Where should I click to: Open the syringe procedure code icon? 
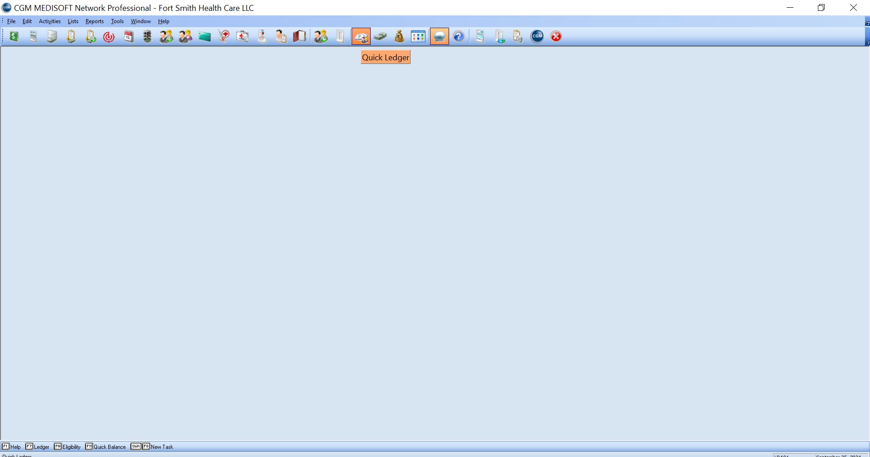click(224, 36)
